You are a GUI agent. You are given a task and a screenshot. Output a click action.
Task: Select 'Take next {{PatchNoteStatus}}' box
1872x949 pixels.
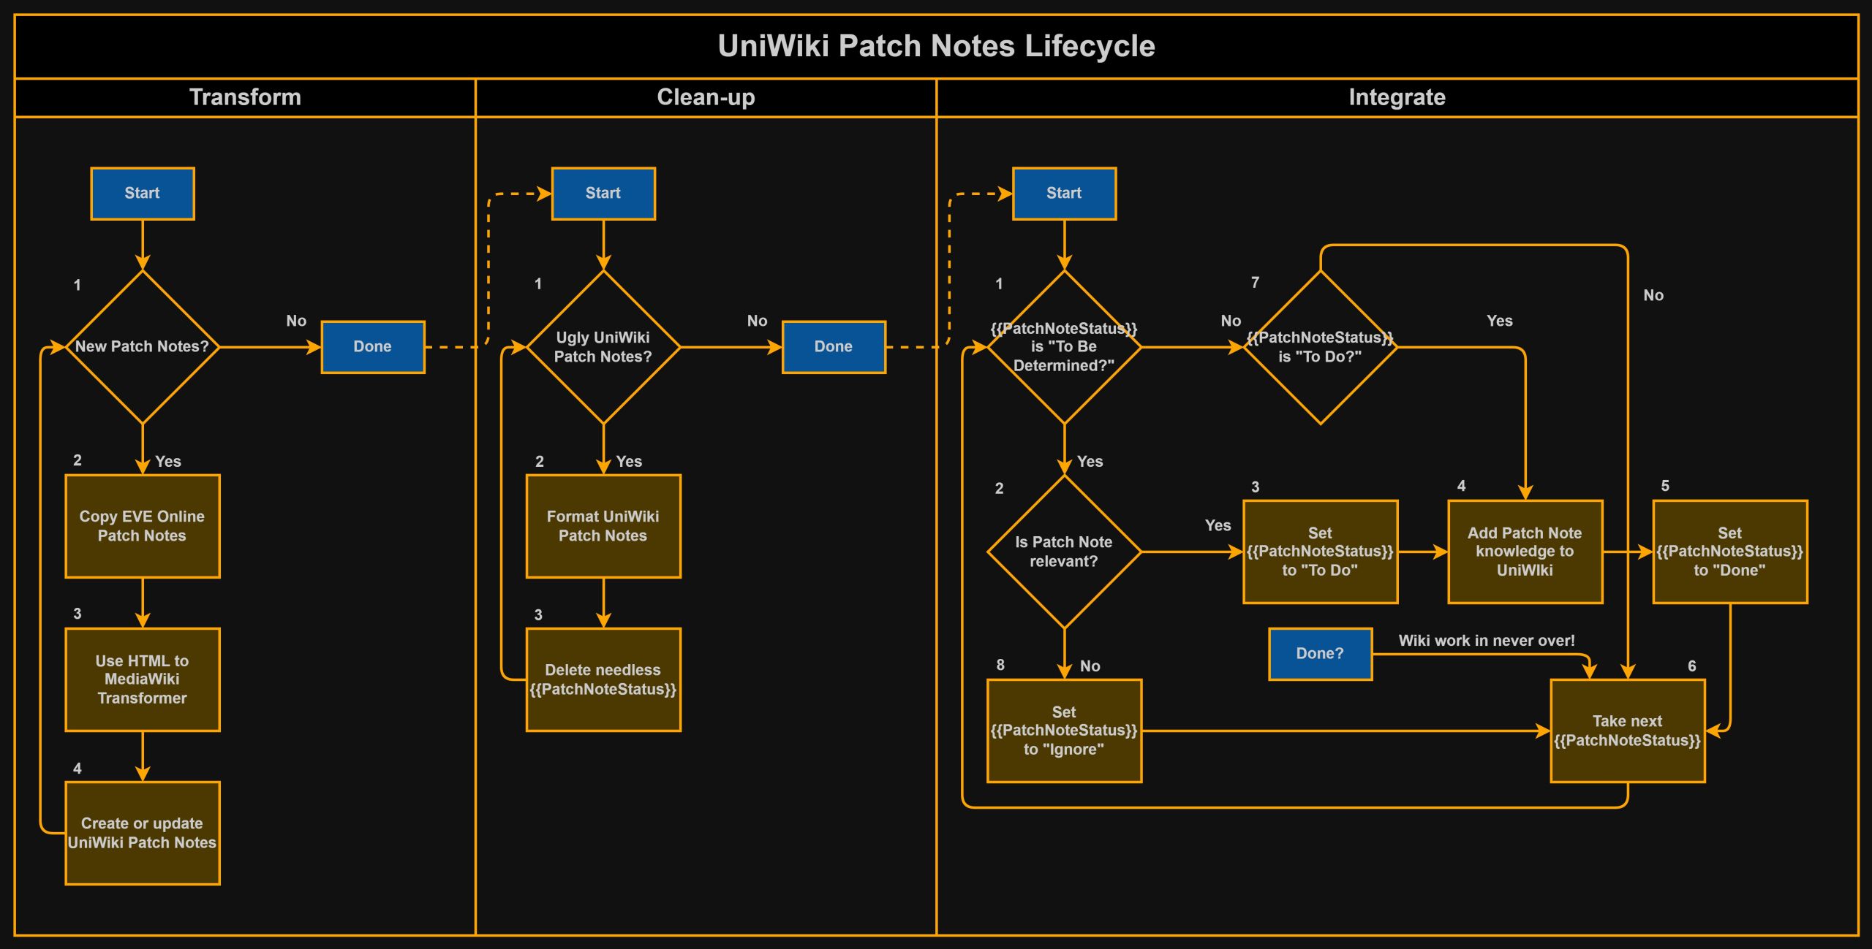tap(1627, 731)
